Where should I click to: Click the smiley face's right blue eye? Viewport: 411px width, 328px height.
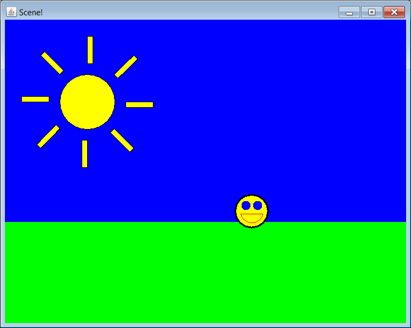[258, 206]
